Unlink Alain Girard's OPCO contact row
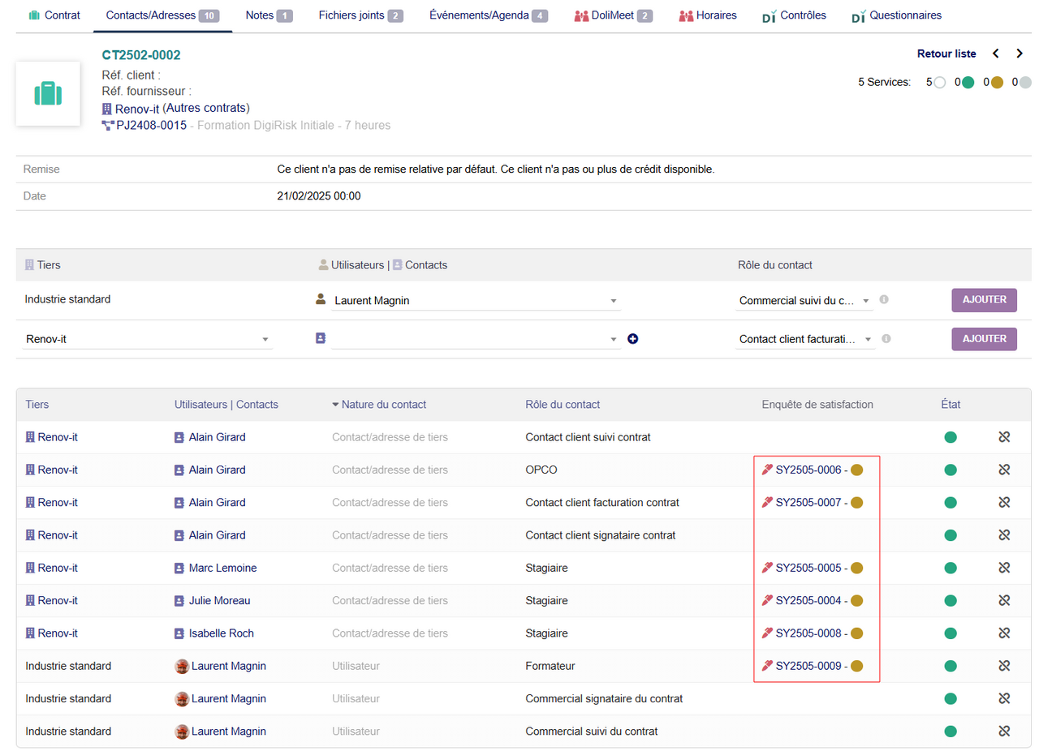1039x751 pixels. [1003, 470]
